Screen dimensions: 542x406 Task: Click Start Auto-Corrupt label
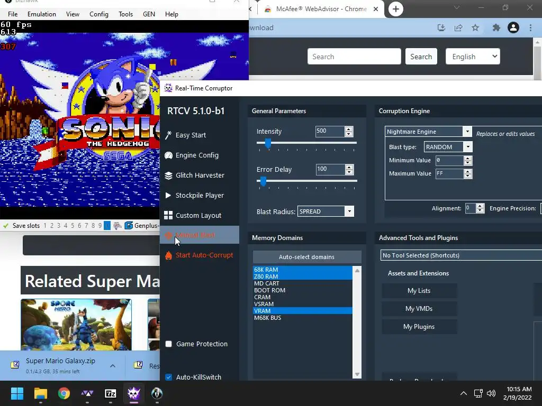[x=204, y=255]
